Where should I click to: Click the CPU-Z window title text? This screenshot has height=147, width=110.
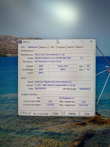click(x=26, y=42)
